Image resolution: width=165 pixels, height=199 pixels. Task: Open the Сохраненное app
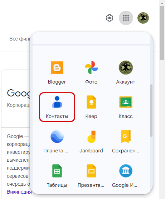(x=126, y=141)
